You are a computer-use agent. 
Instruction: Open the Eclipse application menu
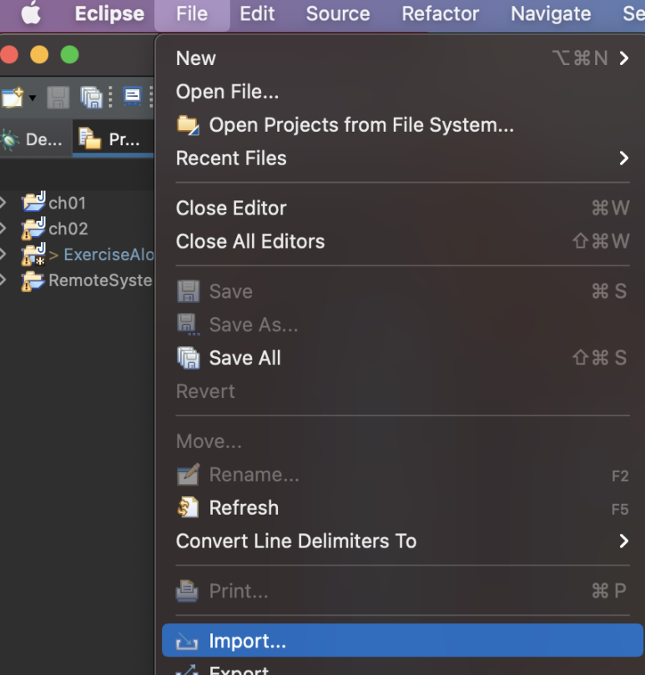109,14
